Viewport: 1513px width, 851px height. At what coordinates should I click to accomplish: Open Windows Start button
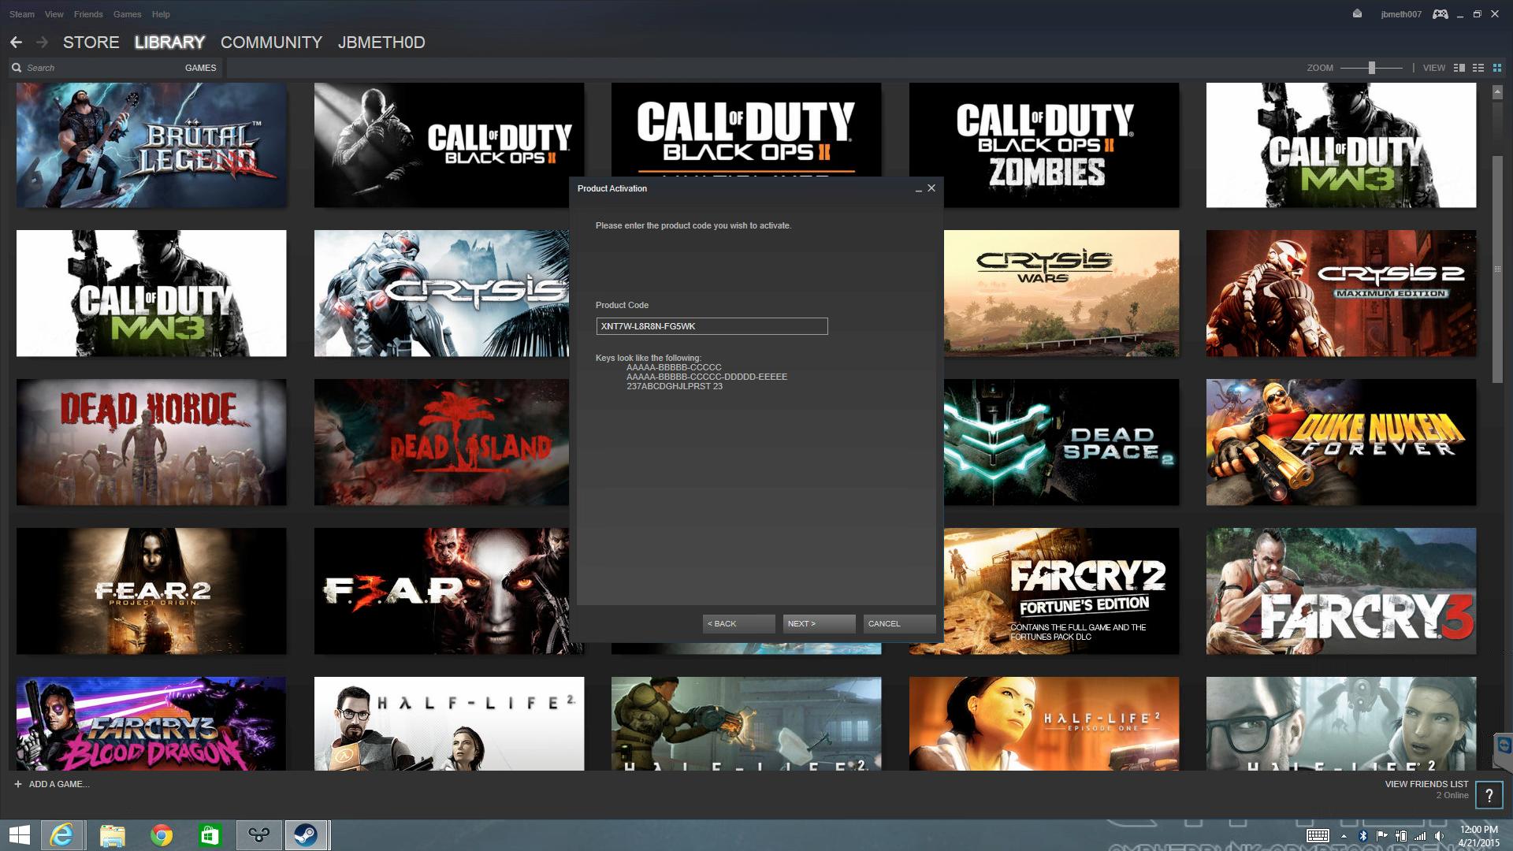pos(19,835)
